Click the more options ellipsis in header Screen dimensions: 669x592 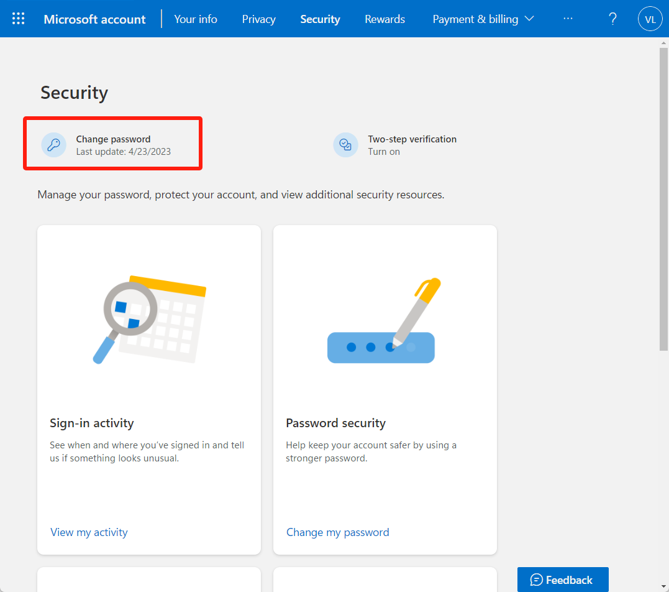[568, 19]
